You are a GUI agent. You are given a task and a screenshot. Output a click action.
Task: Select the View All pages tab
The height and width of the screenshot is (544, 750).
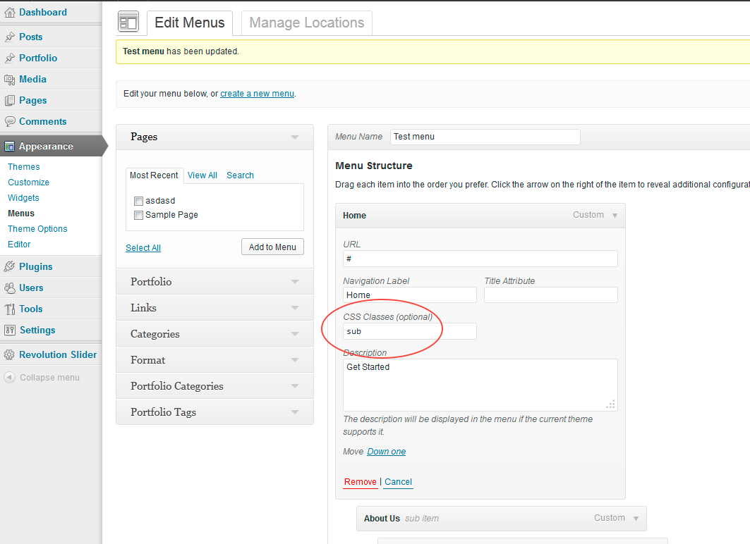click(202, 175)
